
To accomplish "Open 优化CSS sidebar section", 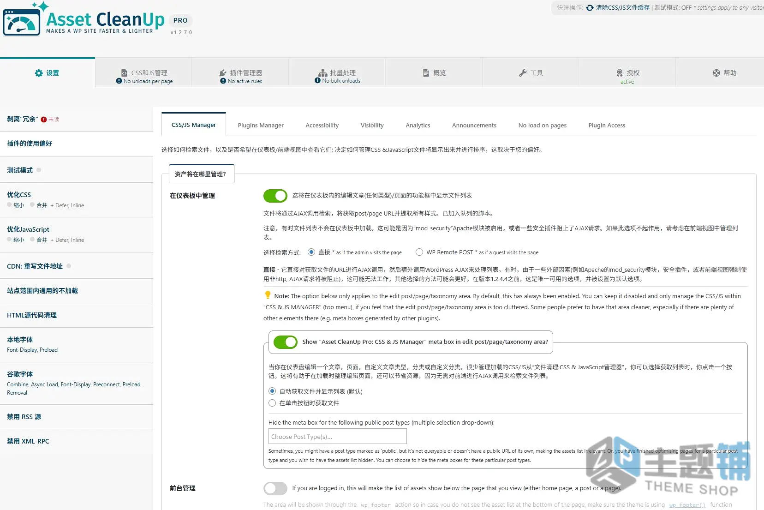I will click(77, 200).
